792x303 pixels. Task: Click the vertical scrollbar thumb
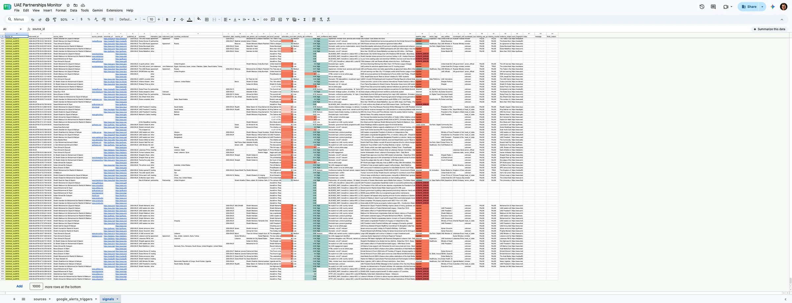point(790,280)
